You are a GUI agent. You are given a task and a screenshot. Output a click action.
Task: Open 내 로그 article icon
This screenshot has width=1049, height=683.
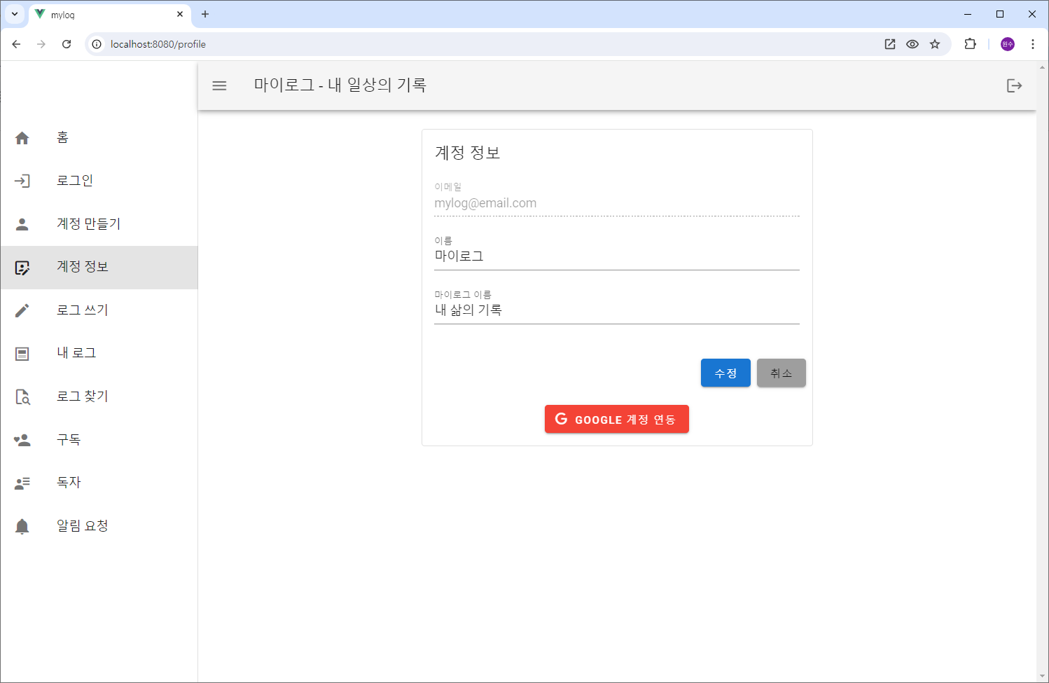coord(22,353)
